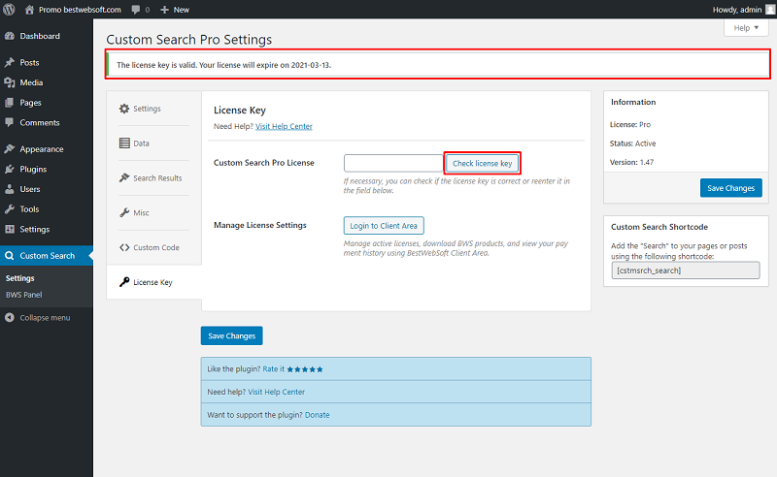Open the BWS Panel submenu item
The image size is (777, 477).
click(23, 295)
